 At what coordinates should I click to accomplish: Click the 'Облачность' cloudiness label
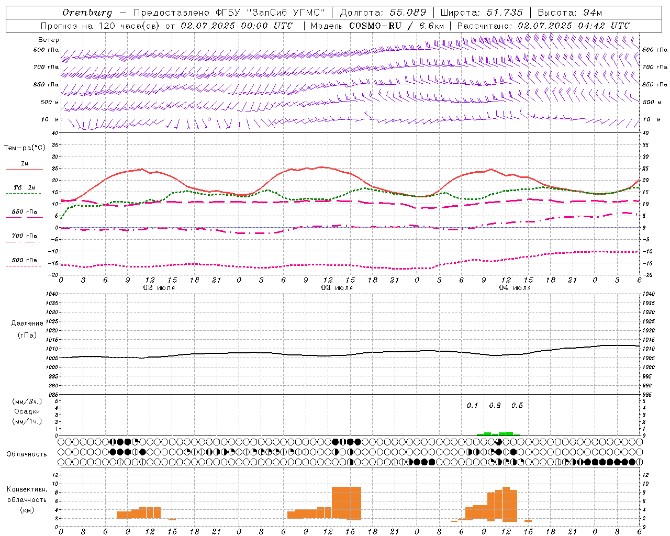[27, 454]
